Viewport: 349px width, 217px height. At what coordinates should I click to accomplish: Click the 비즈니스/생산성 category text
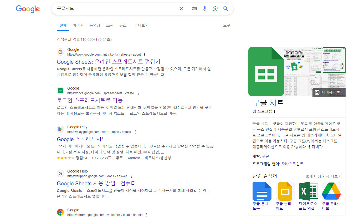tap(158, 158)
